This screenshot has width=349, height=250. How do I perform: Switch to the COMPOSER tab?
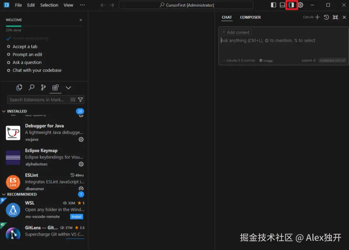point(250,17)
